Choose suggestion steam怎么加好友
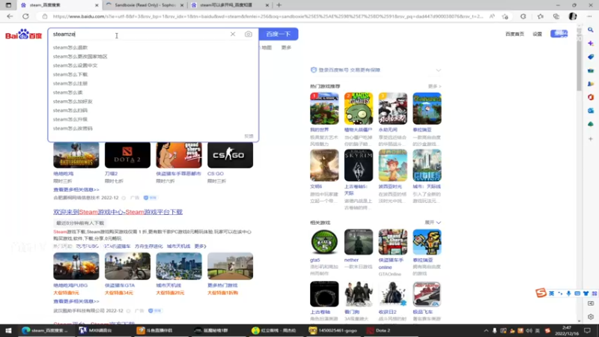Image resolution: width=599 pixels, height=337 pixels. (73, 101)
